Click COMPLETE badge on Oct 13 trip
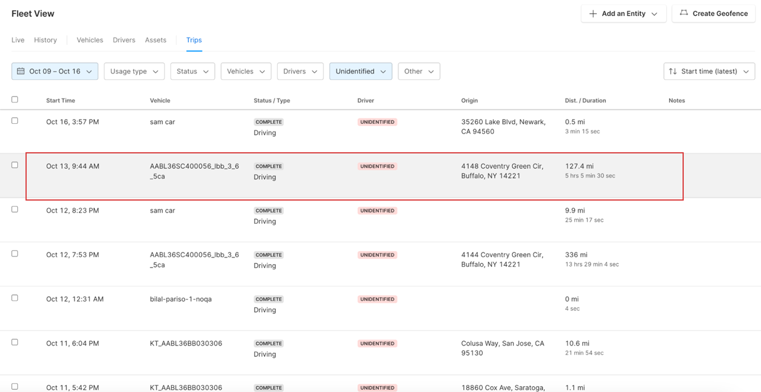Screen dimensions: 761x392 point(268,166)
